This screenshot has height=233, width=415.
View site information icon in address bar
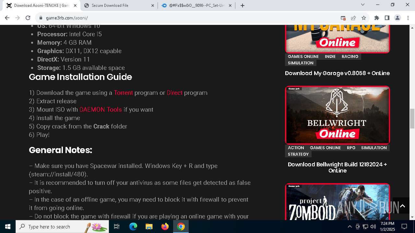41,18
